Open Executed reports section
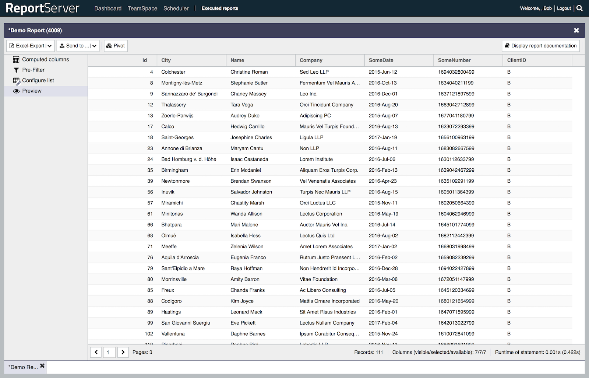This screenshot has width=589, height=378. [220, 8]
